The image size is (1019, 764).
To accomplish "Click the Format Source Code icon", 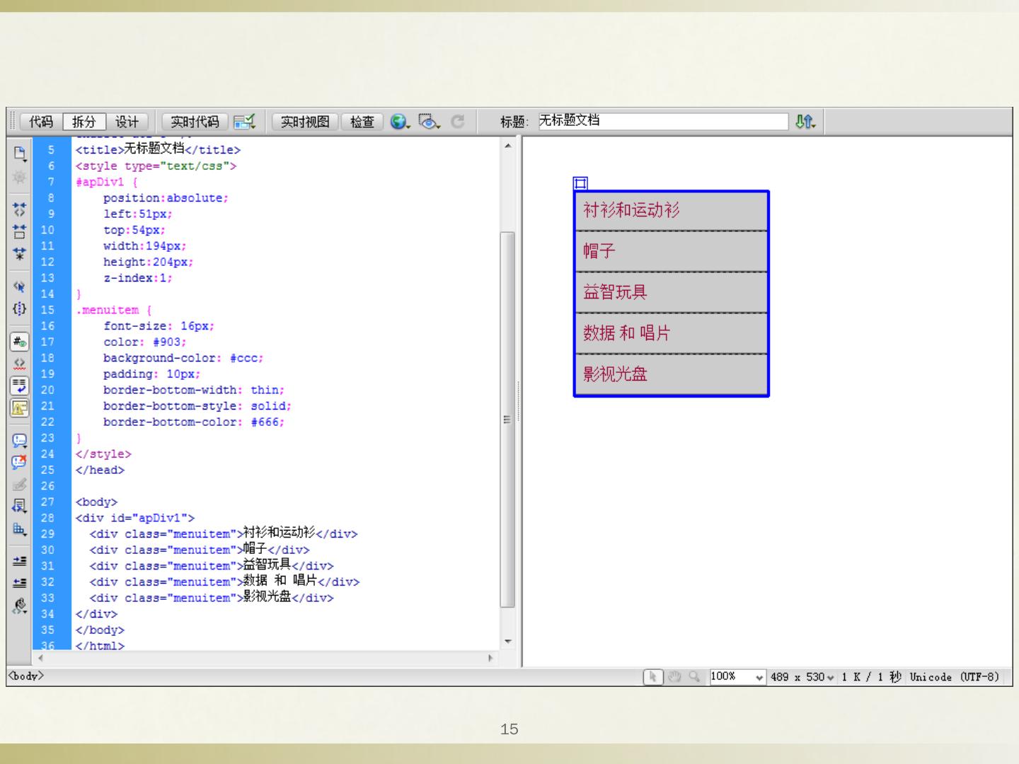I will (19, 606).
